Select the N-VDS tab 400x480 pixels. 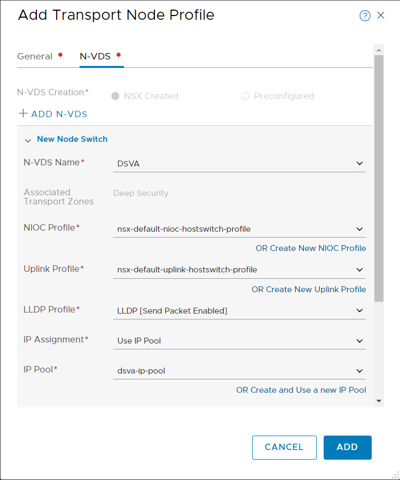95,56
